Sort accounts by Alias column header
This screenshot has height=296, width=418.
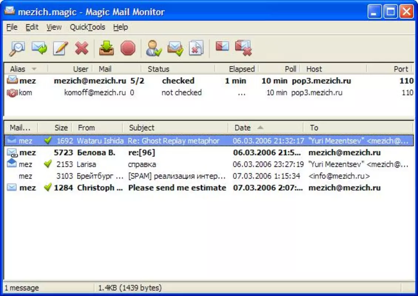pos(26,69)
